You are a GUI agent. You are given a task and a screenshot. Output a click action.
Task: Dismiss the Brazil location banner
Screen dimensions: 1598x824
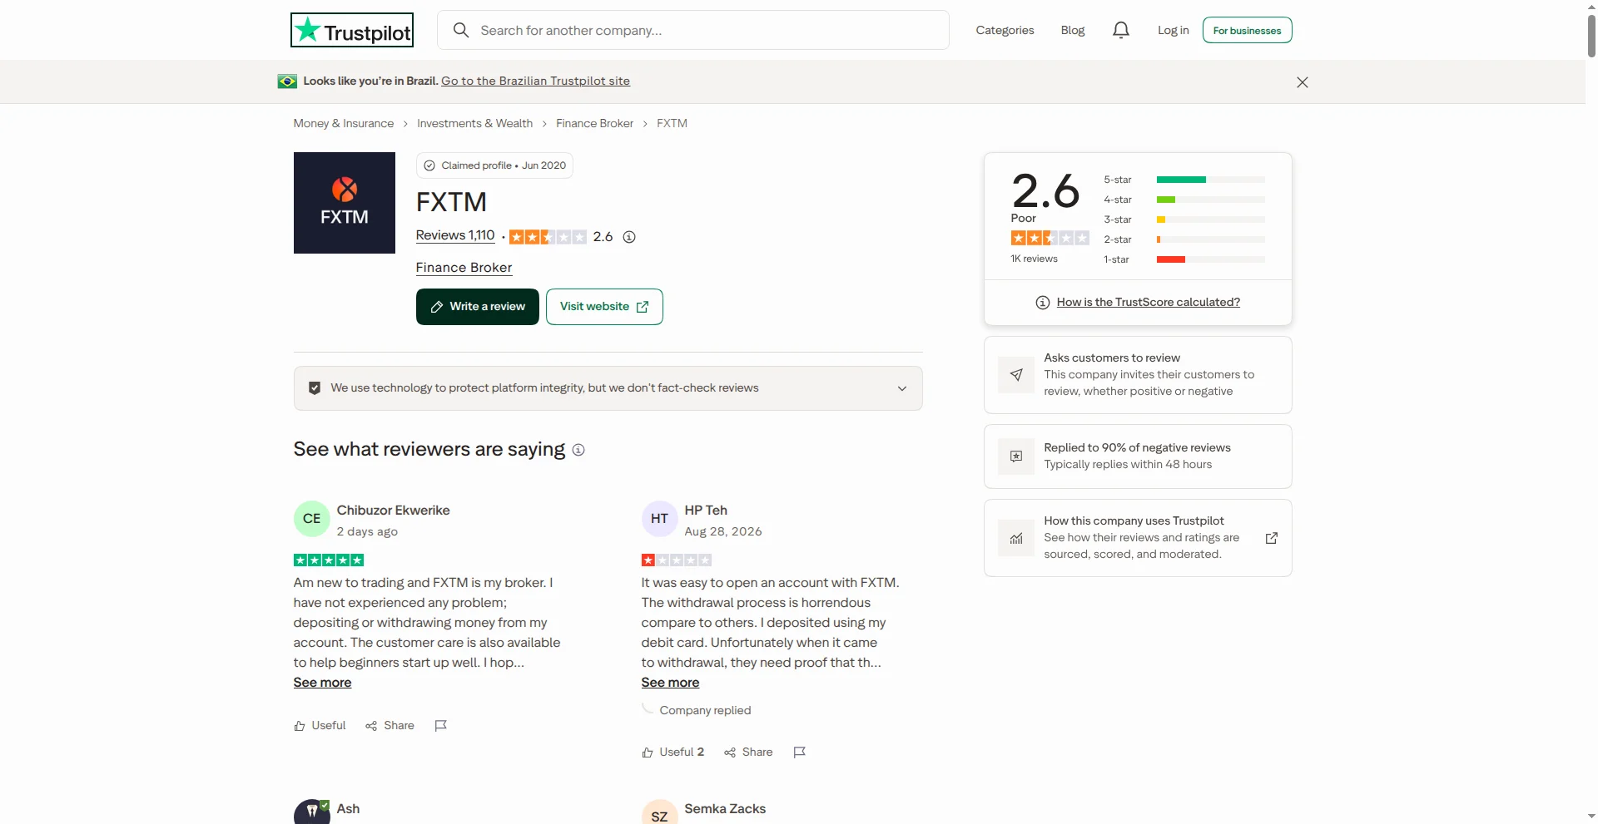click(1303, 81)
